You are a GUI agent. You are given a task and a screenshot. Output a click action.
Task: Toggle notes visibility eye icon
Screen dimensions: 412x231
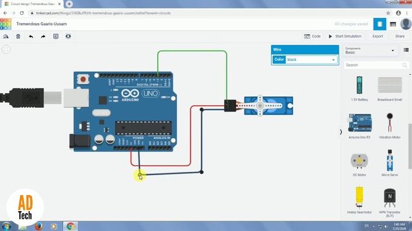pyautogui.click(x=68, y=36)
